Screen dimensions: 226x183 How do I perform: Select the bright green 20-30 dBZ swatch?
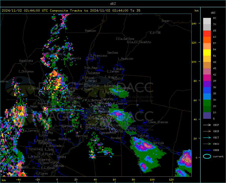pyautogui.click(x=207, y=103)
